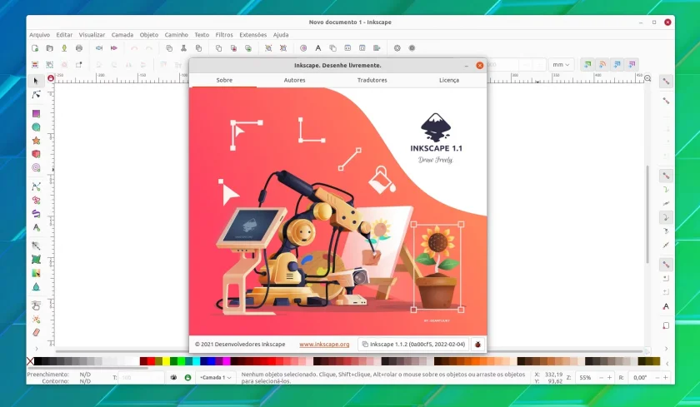
Task: Pick the yellow palette swatch
Action: pos(166,361)
